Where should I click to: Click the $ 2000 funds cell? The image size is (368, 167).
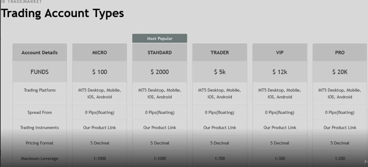coord(160,72)
